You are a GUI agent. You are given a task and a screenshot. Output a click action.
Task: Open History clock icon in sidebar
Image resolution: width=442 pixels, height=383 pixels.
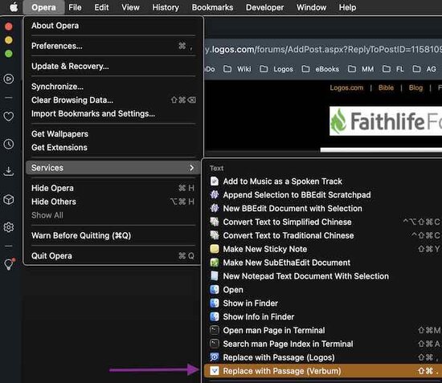9,144
